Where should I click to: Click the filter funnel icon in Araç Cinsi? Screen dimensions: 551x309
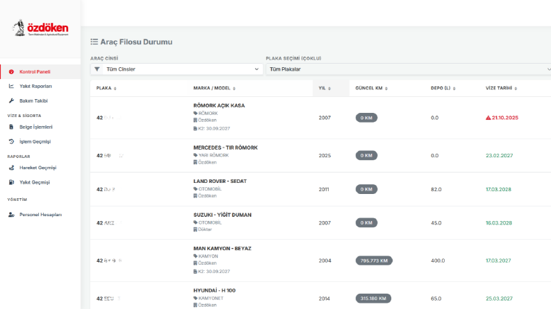pos(97,69)
